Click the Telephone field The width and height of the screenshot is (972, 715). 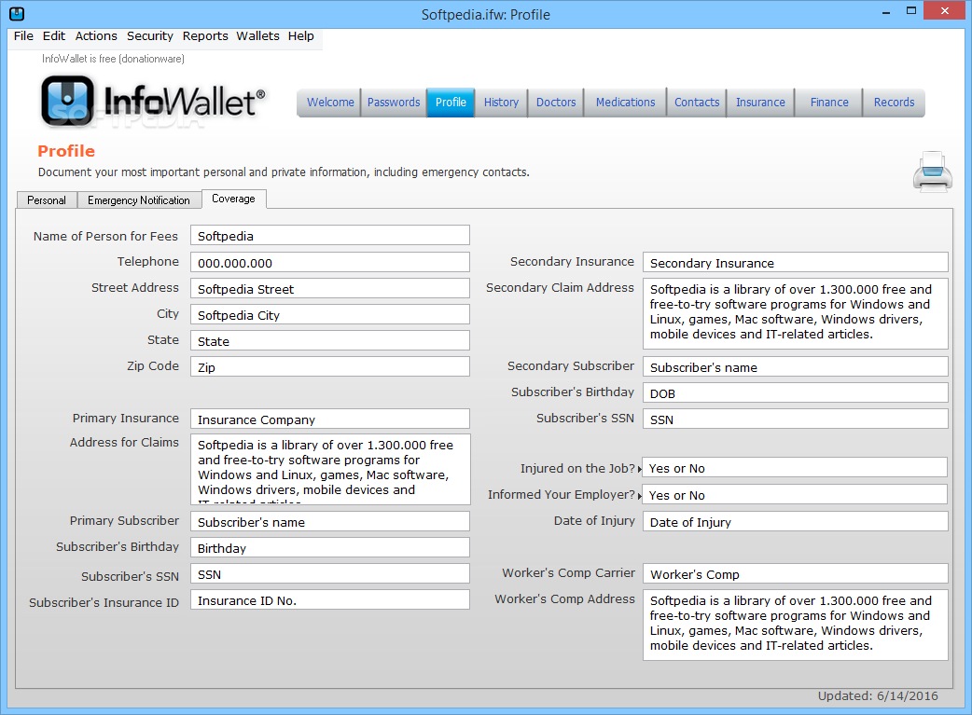[330, 262]
